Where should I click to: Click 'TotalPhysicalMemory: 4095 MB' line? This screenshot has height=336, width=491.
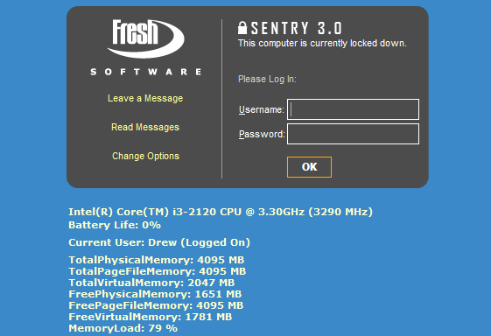157,260
